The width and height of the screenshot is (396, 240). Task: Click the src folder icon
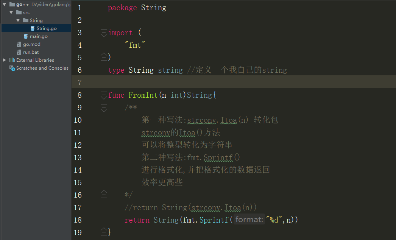(19, 12)
